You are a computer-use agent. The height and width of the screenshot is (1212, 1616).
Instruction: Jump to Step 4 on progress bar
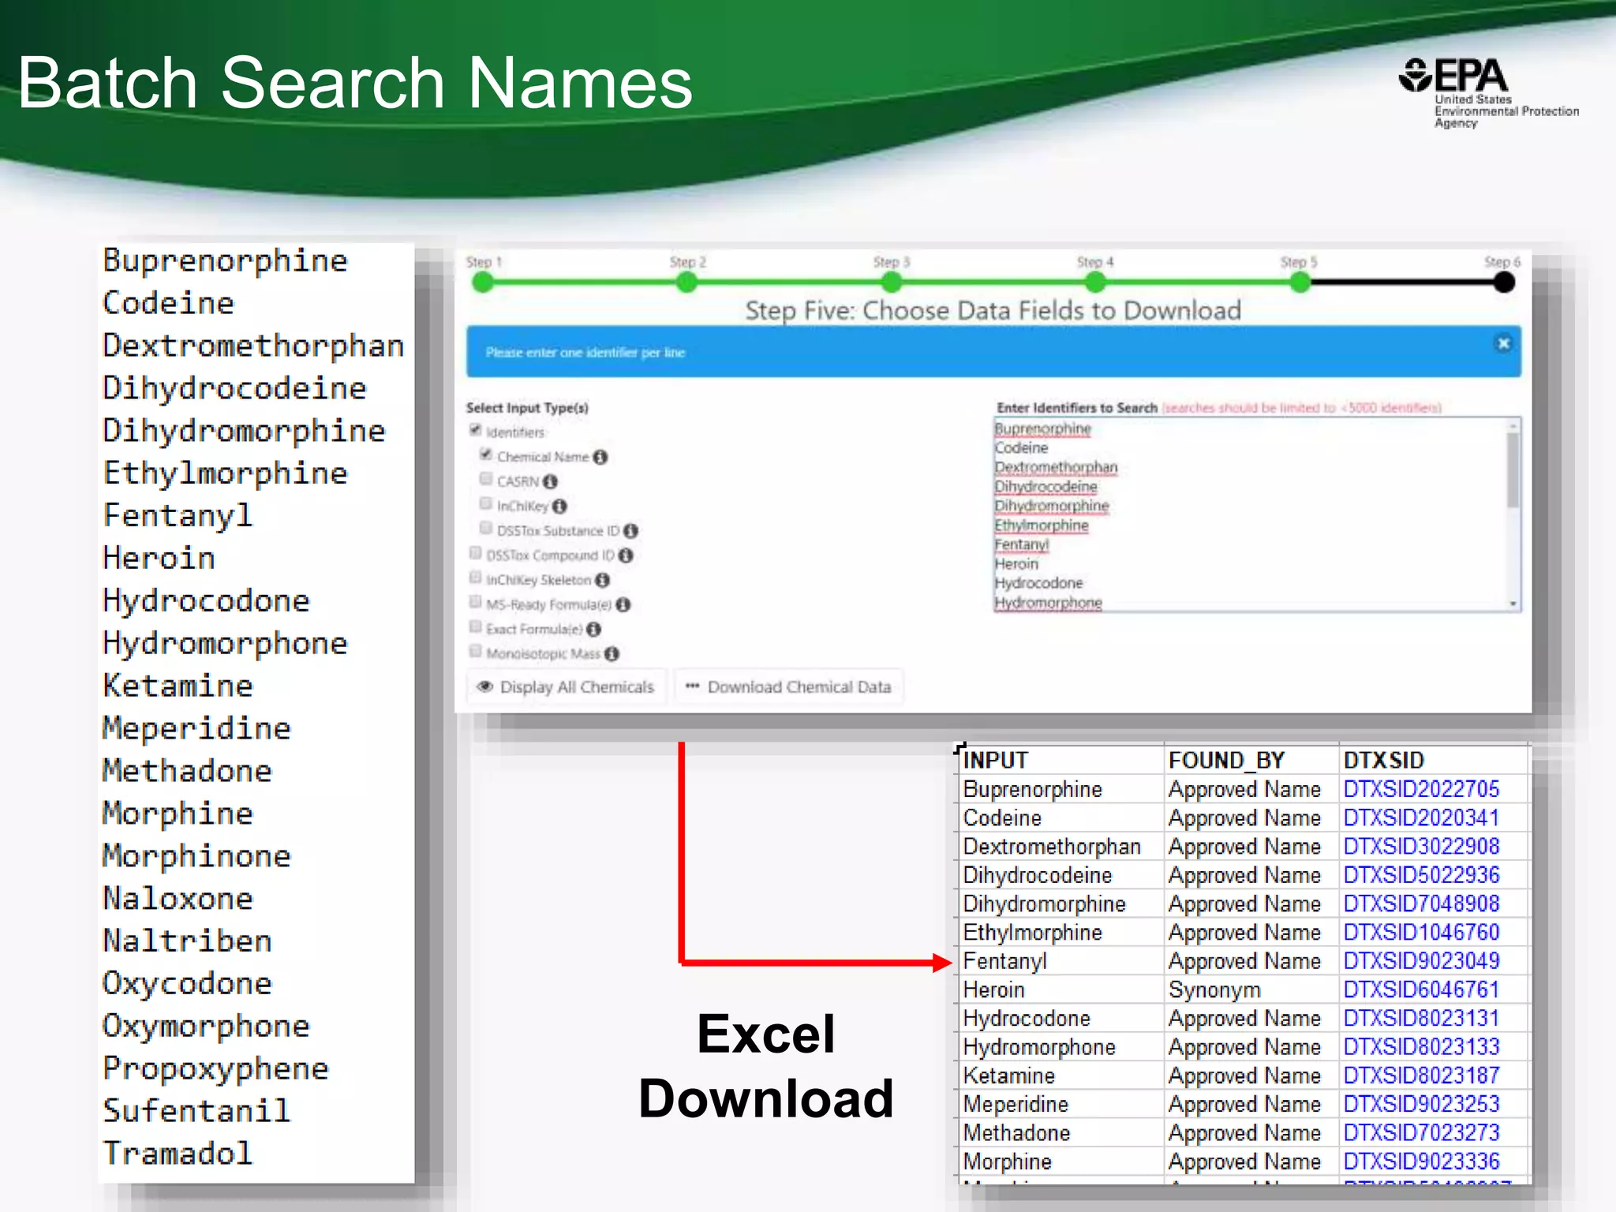pyautogui.click(x=1095, y=282)
